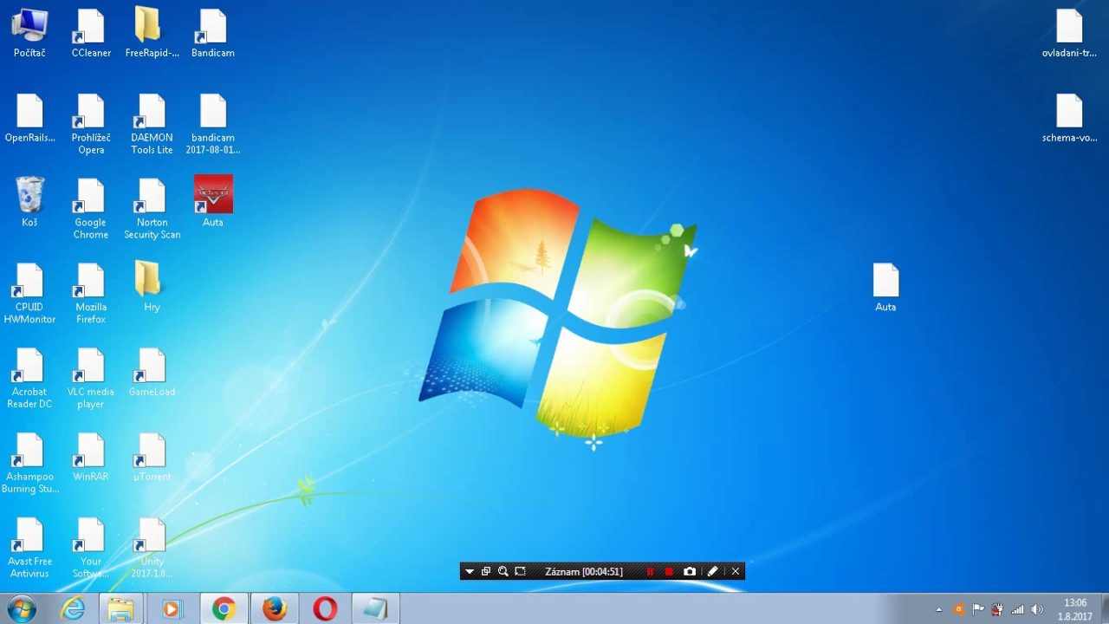
Task: Open Windows Explorer from the taskbar
Action: coord(121,609)
